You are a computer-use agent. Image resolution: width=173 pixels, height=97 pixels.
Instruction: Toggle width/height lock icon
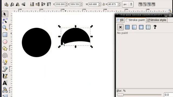pos(104,4)
